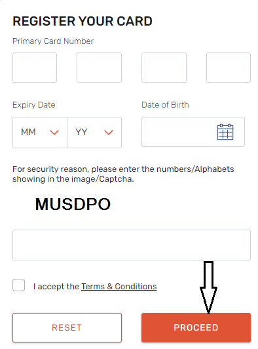Click the RESET button
This screenshot has width=258, height=349.
tap(67, 327)
